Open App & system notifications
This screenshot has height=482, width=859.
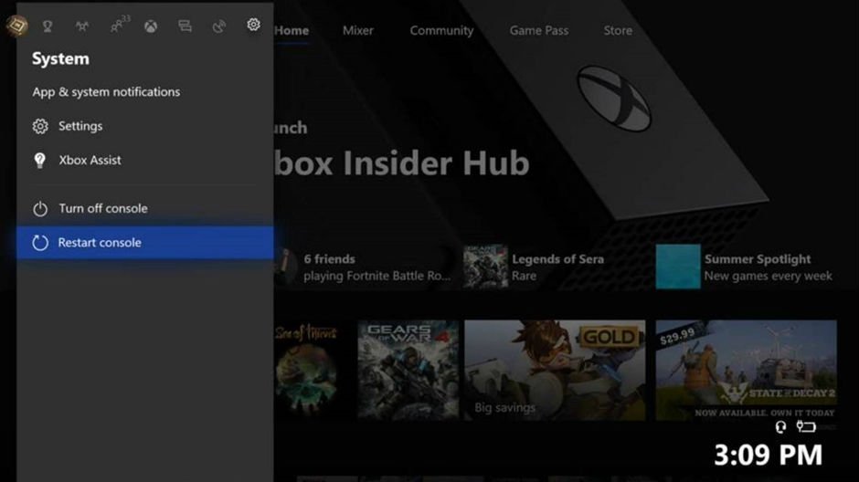click(106, 92)
